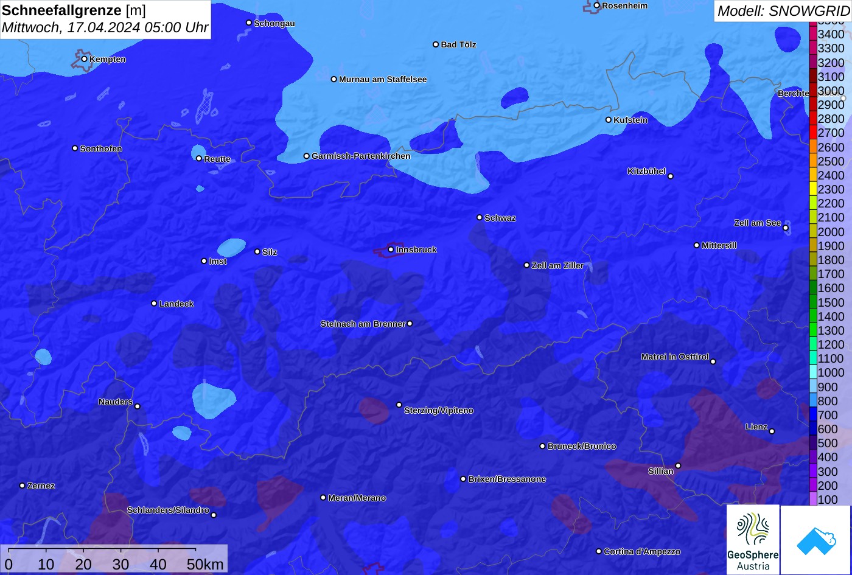This screenshot has width=852, height=575.
Task: Click the Mittersill marker dot
Action: pos(697,245)
